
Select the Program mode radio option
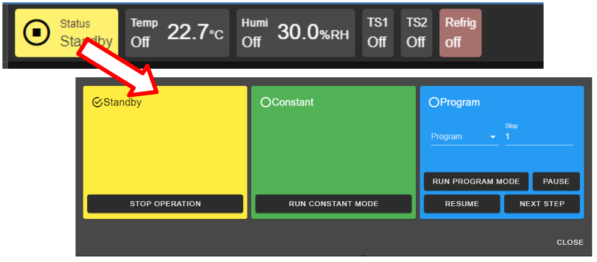pos(434,102)
